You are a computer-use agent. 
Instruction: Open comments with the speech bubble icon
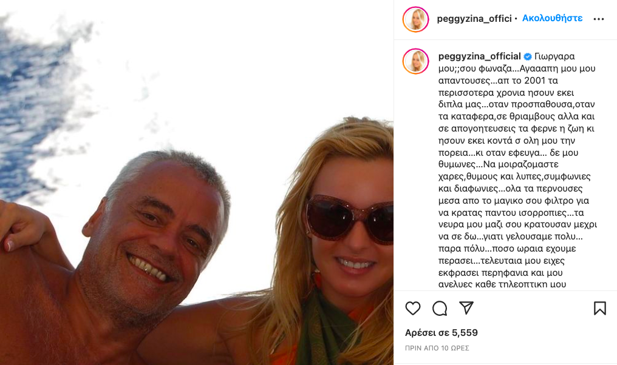click(440, 309)
